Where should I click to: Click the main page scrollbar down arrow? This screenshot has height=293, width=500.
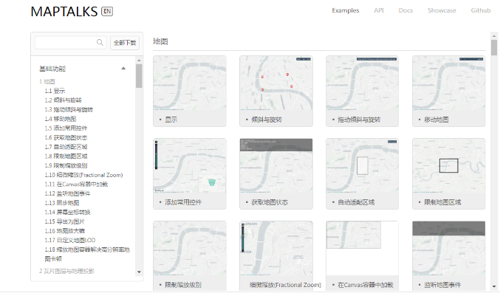494,286
